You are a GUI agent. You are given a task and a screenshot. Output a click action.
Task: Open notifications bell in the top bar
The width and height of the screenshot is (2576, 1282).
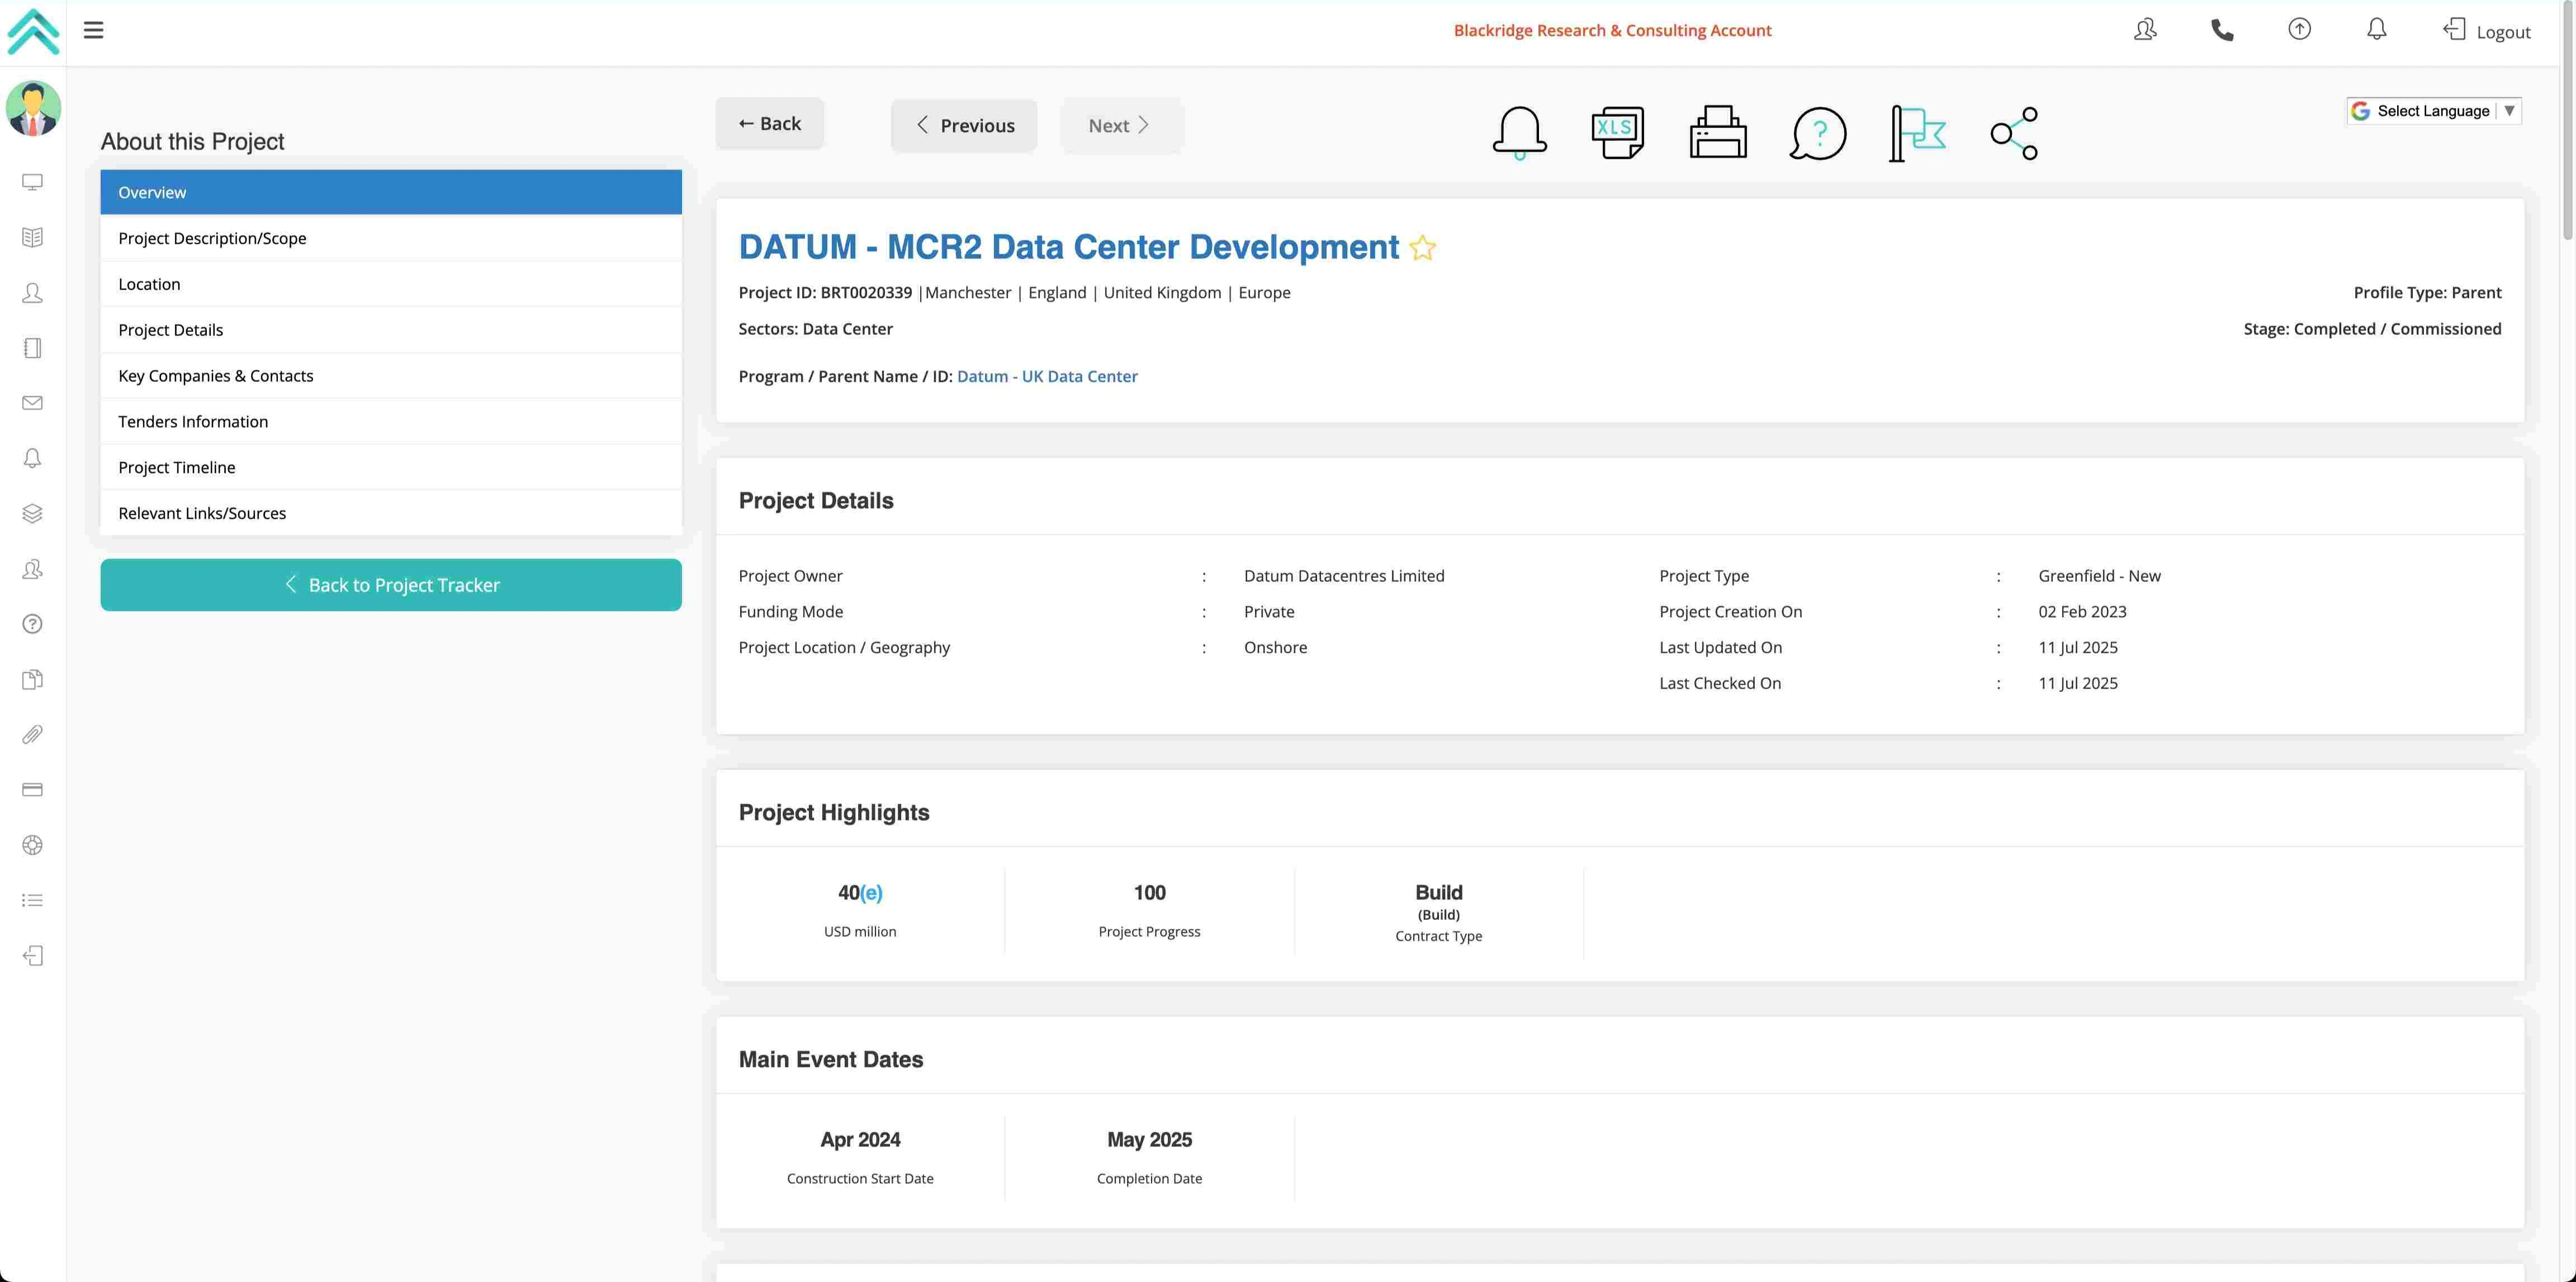[x=2377, y=29]
